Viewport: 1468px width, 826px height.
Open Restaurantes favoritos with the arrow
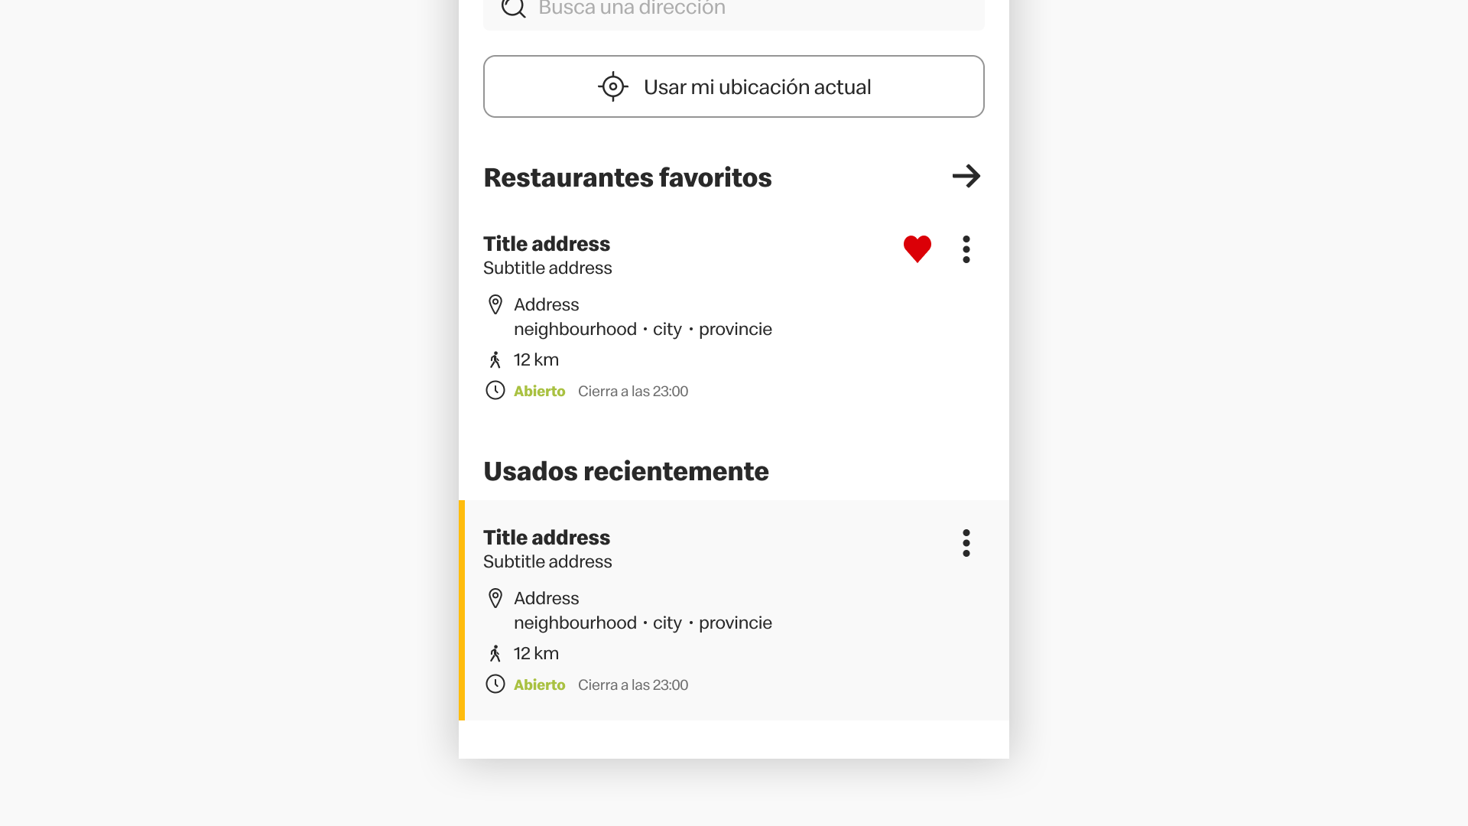(x=966, y=177)
